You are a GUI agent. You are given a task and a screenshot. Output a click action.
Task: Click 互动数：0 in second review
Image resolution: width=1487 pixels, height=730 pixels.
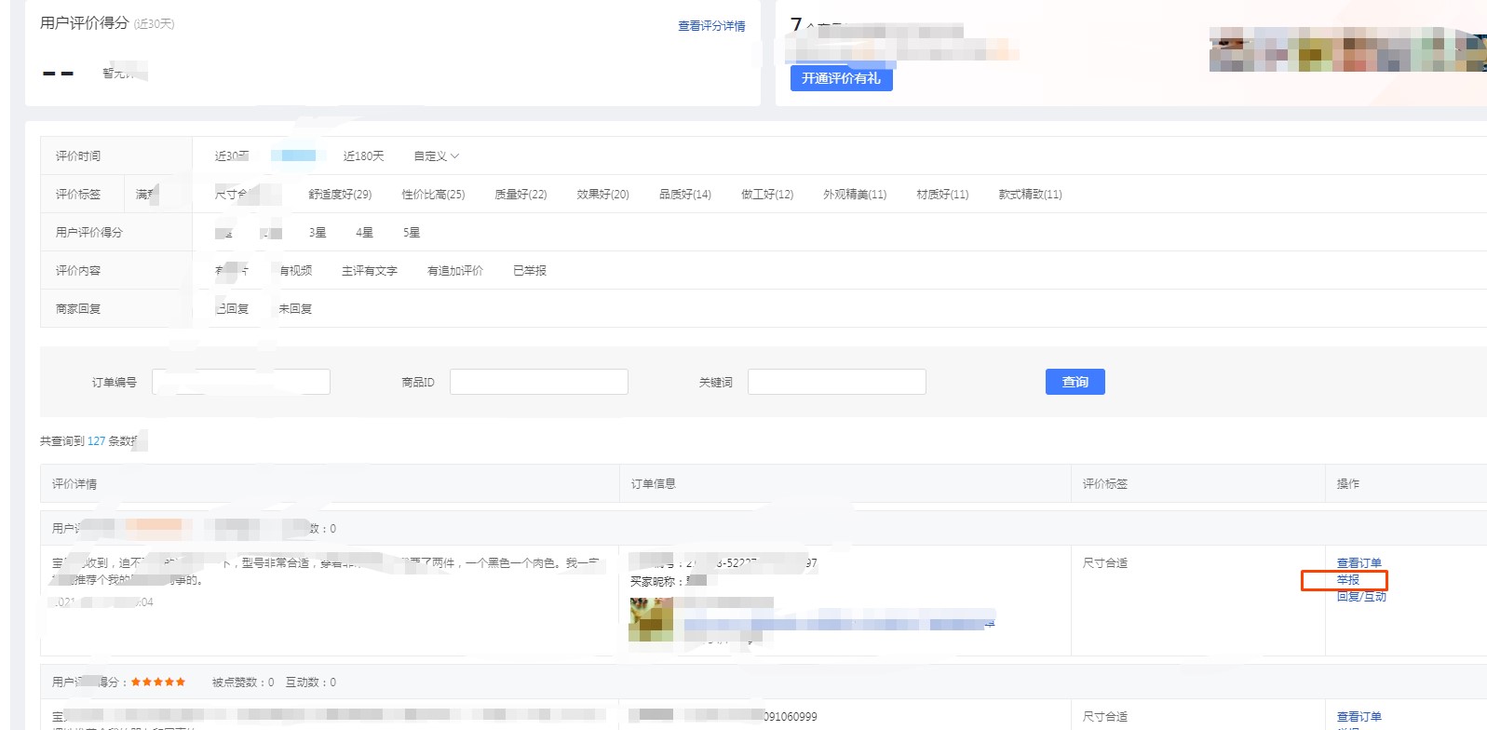(x=311, y=683)
